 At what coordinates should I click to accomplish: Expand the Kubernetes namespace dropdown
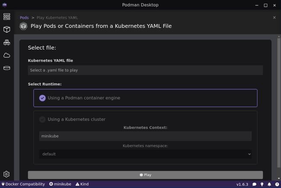tap(145, 154)
